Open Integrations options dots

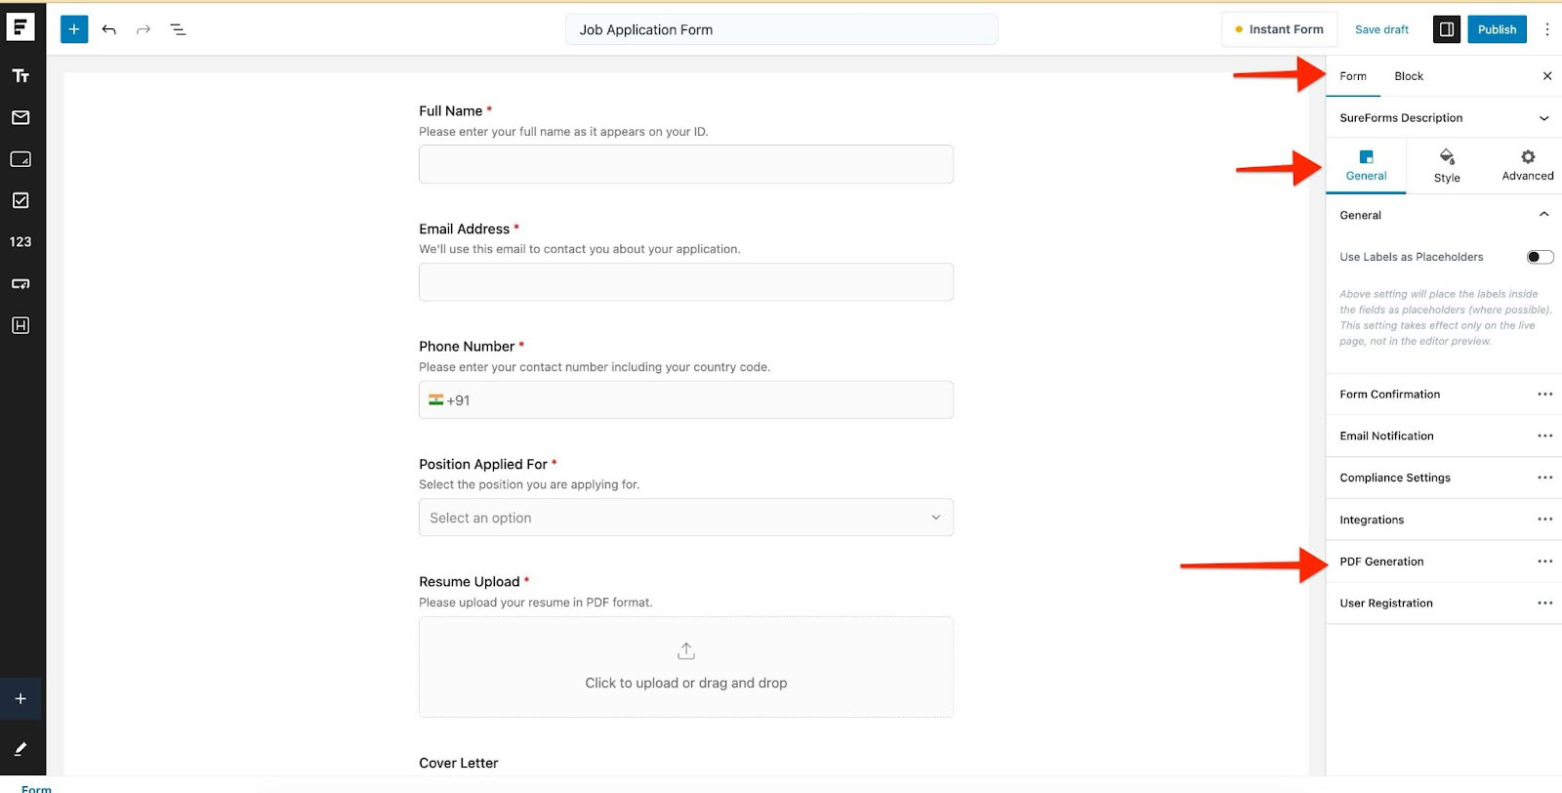(x=1544, y=520)
